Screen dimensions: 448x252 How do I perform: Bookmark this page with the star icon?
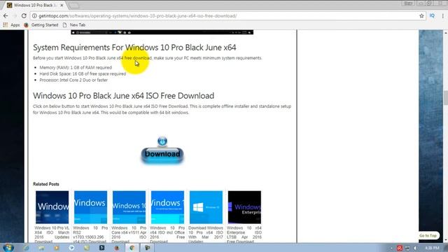click(x=421, y=16)
